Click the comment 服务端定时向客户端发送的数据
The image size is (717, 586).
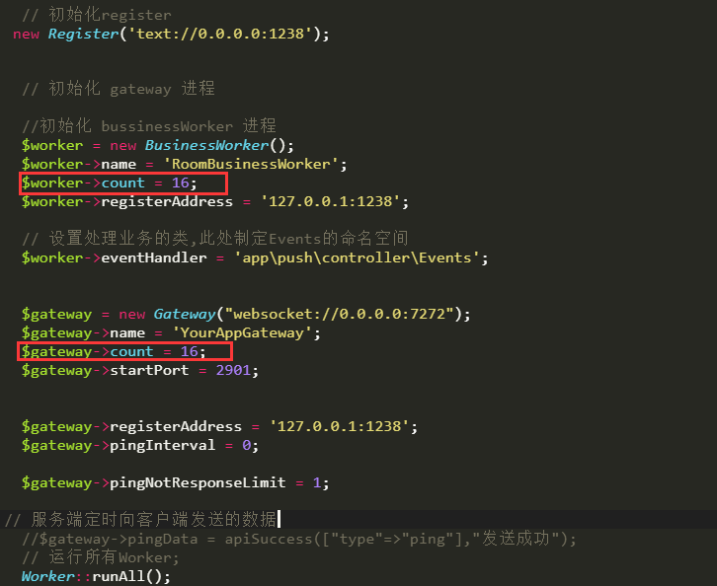tap(141, 519)
